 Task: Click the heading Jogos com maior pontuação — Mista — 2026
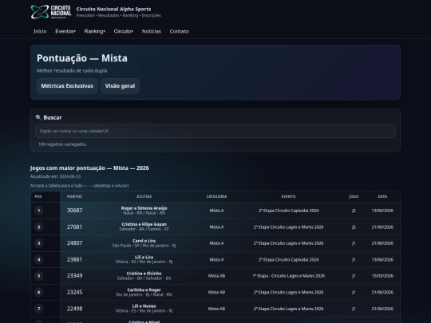pos(89,168)
